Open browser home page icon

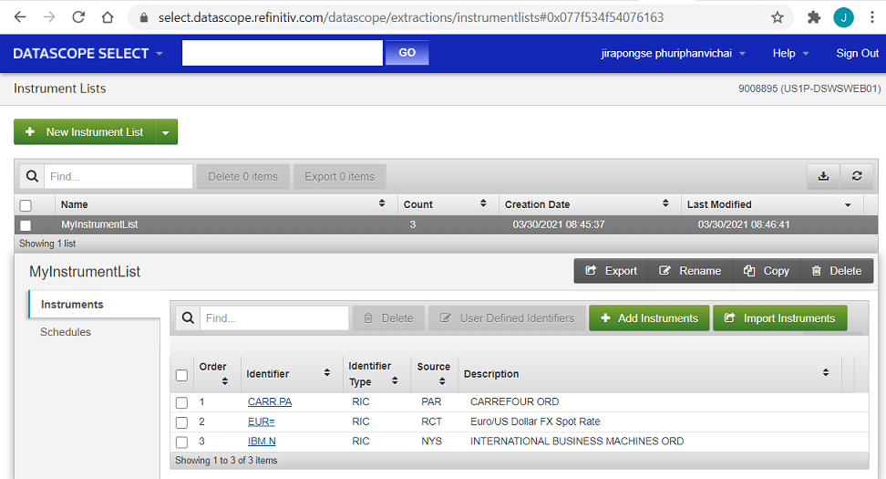pos(108,17)
